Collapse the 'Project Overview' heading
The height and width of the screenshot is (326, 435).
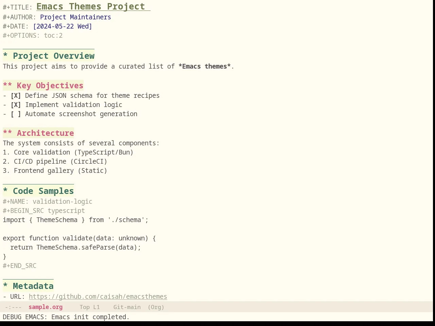pyautogui.click(x=49, y=56)
